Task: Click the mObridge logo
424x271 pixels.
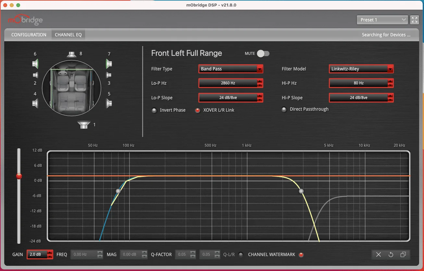Action: tap(25, 20)
